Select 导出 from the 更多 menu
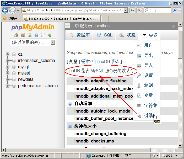The height and width of the screenshot is (159, 184). 148,56
